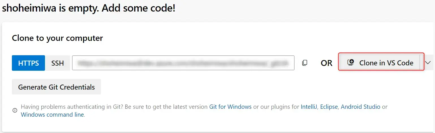This screenshot has width=435, height=133.
Task: Open the Windows command line link
Action: click(52, 115)
